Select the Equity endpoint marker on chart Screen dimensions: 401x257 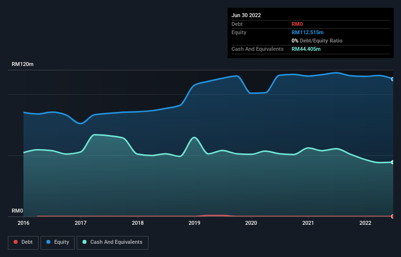click(x=393, y=79)
